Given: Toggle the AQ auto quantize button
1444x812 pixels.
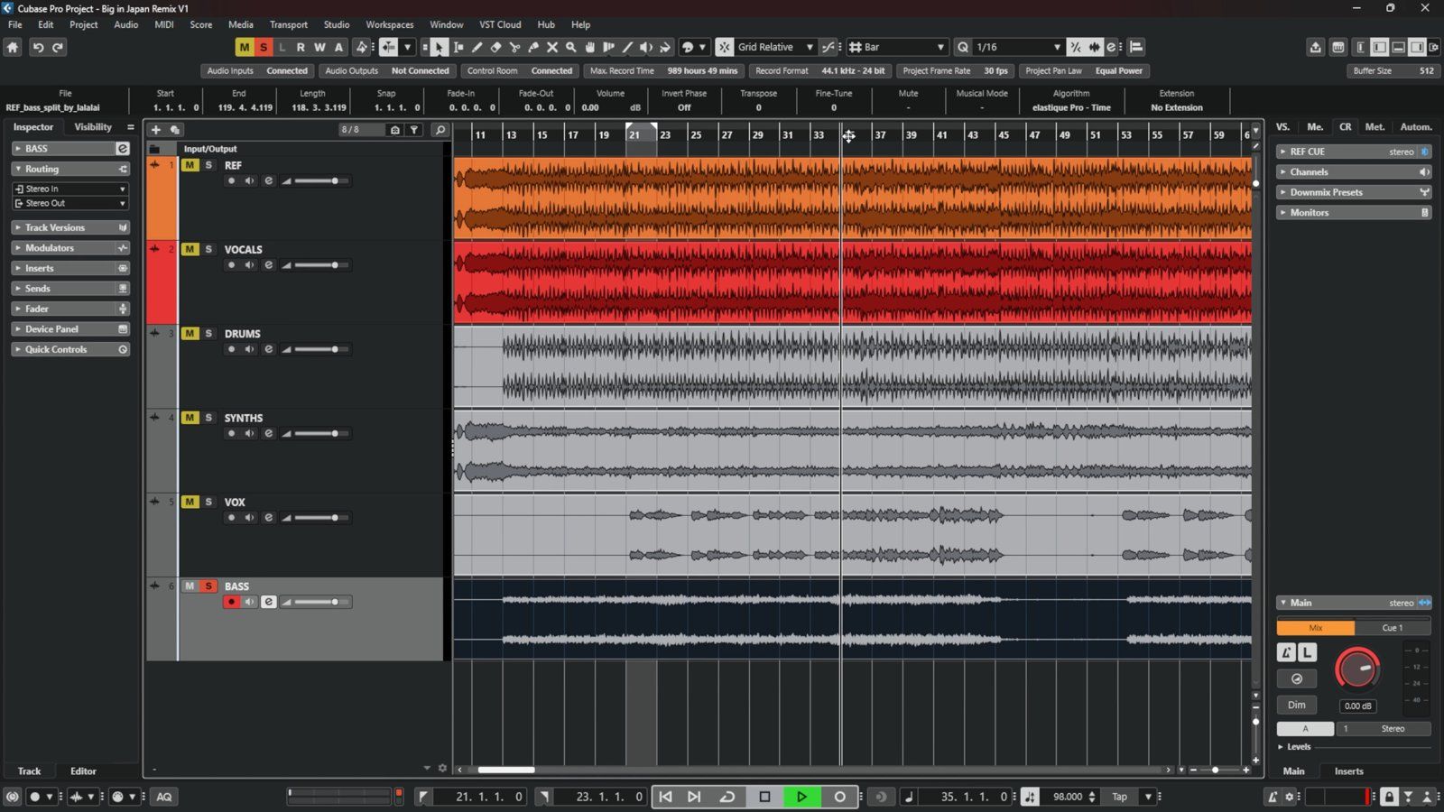Looking at the screenshot, I should coord(164,797).
